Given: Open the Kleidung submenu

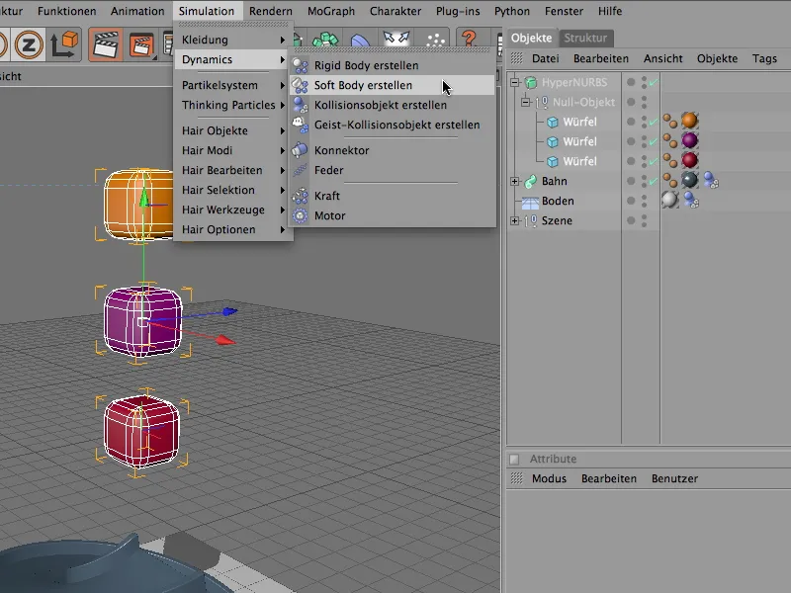Looking at the screenshot, I should coord(232,40).
